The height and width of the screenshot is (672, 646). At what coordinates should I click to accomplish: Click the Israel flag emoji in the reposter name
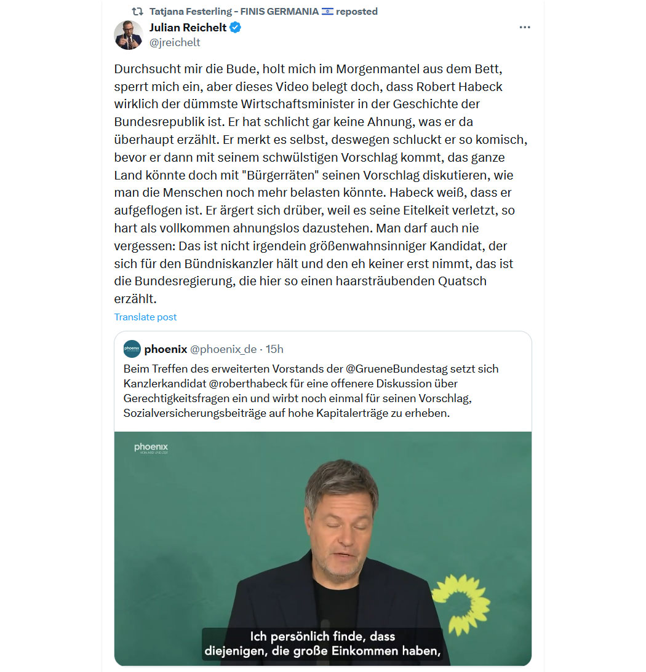pos(327,12)
